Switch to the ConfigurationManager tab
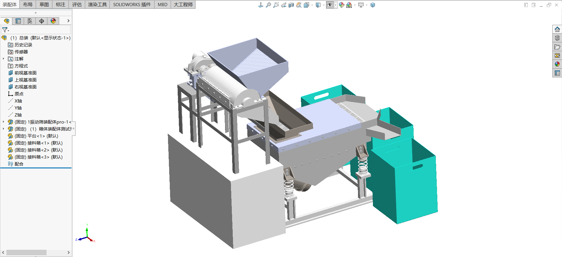Screen dimensions: 562x257 click(30, 21)
